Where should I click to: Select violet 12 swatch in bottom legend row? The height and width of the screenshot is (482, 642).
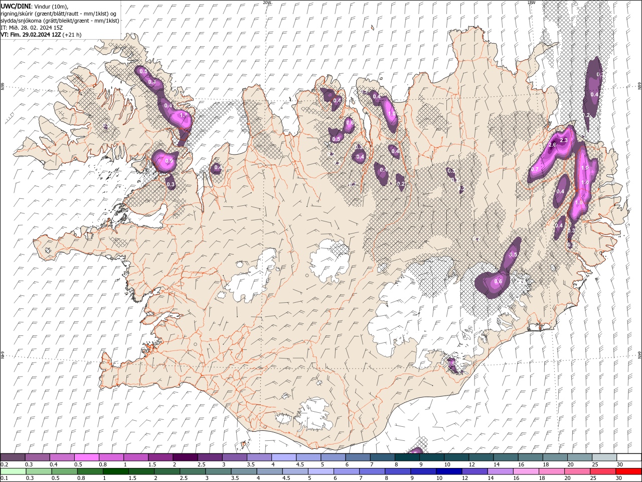(474, 471)
